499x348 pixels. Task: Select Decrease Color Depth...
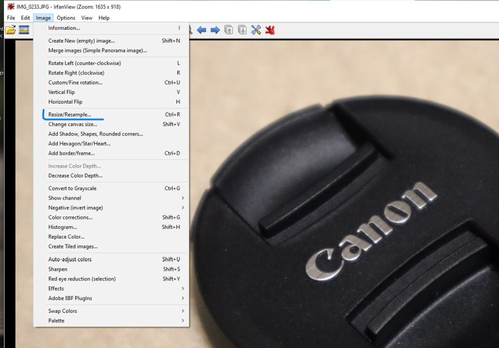click(111, 176)
